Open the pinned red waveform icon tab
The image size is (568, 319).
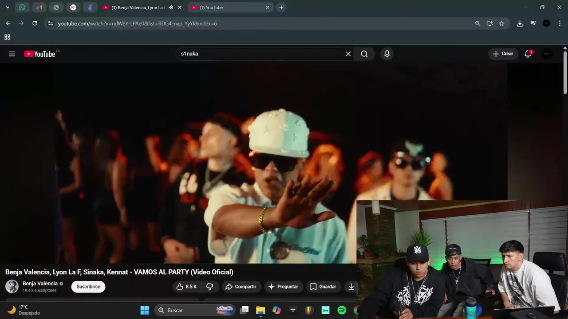click(73, 8)
